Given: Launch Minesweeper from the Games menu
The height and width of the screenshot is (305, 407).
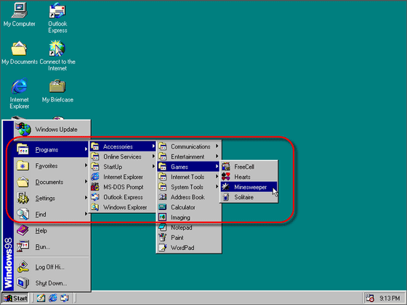Looking at the screenshot, I should tap(249, 187).
